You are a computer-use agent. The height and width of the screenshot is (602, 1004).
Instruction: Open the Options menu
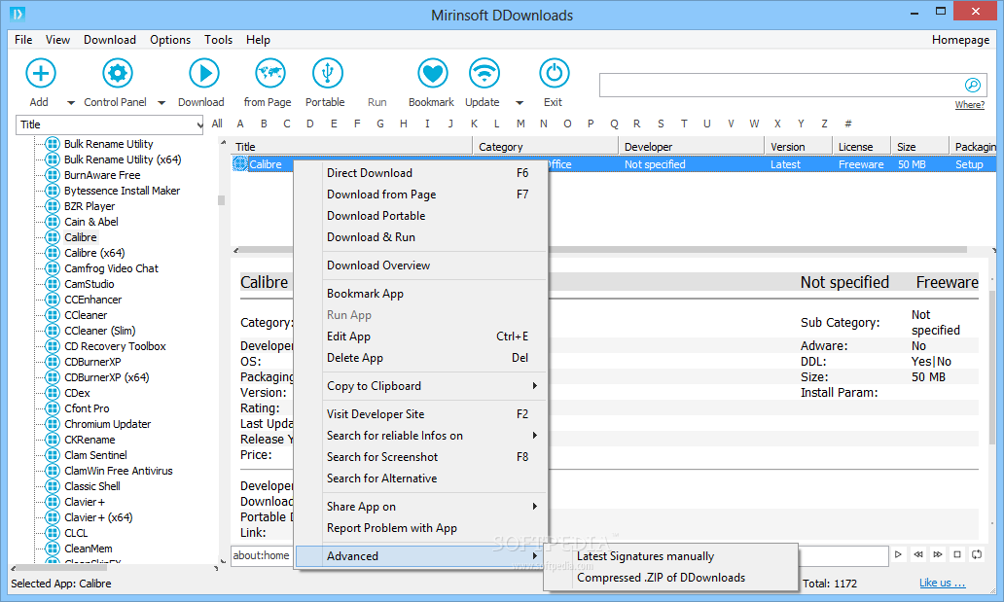coord(170,40)
